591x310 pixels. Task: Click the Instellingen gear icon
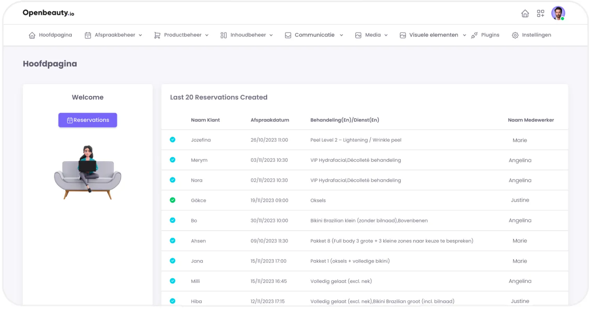coord(515,35)
